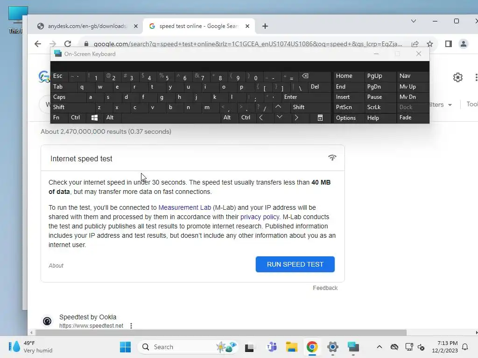Click the space bar on On-Screen Keyboard

coord(171,118)
